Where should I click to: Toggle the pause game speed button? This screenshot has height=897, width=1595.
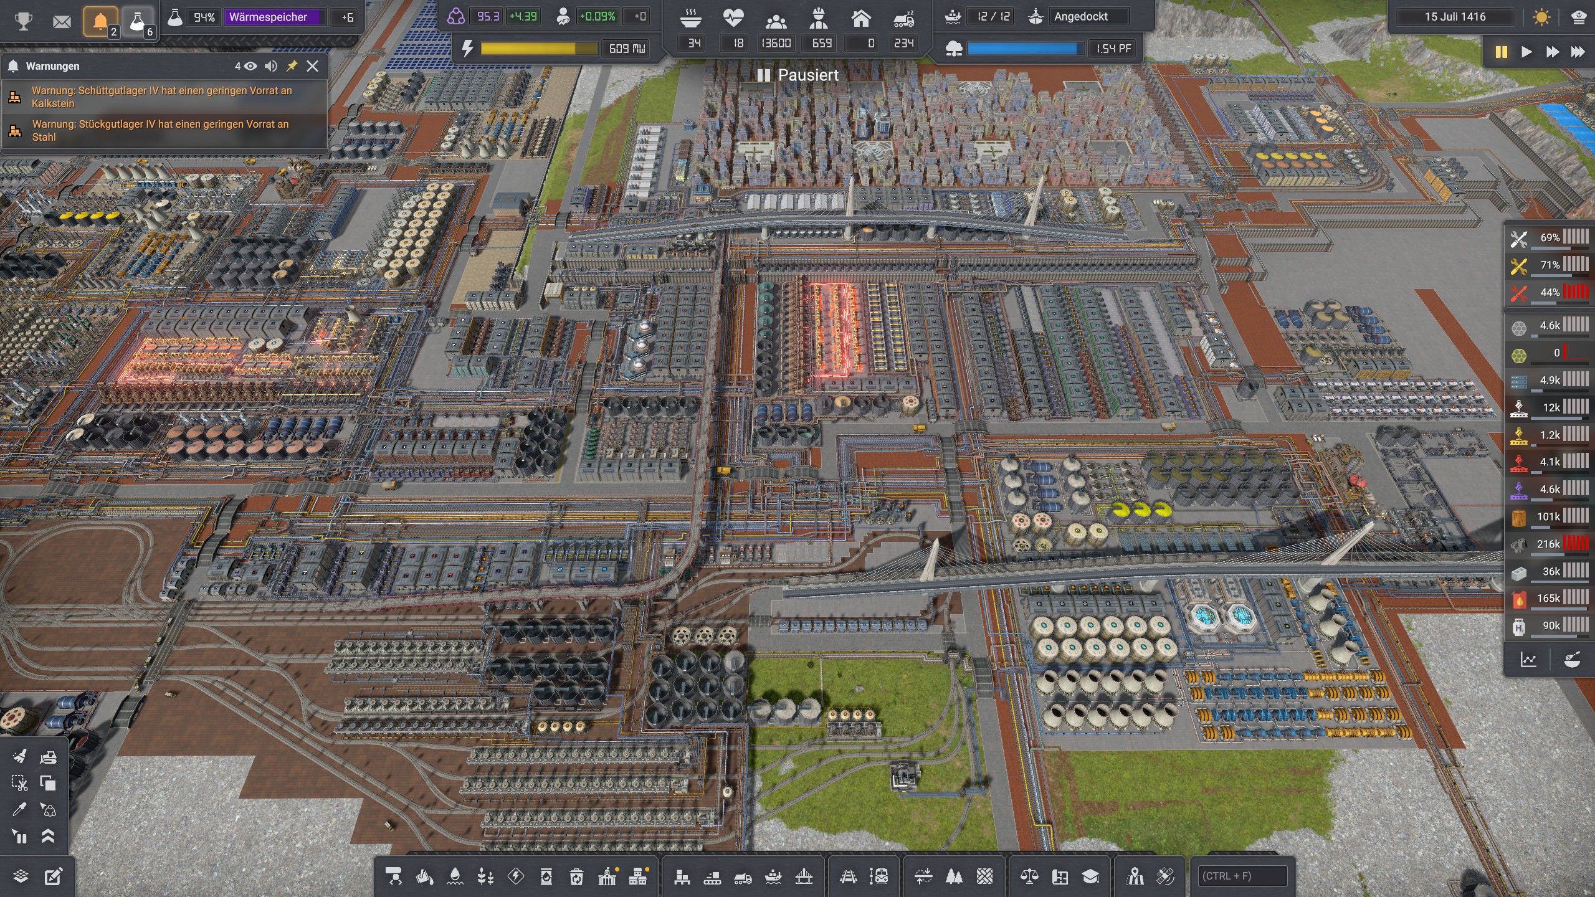click(1501, 52)
